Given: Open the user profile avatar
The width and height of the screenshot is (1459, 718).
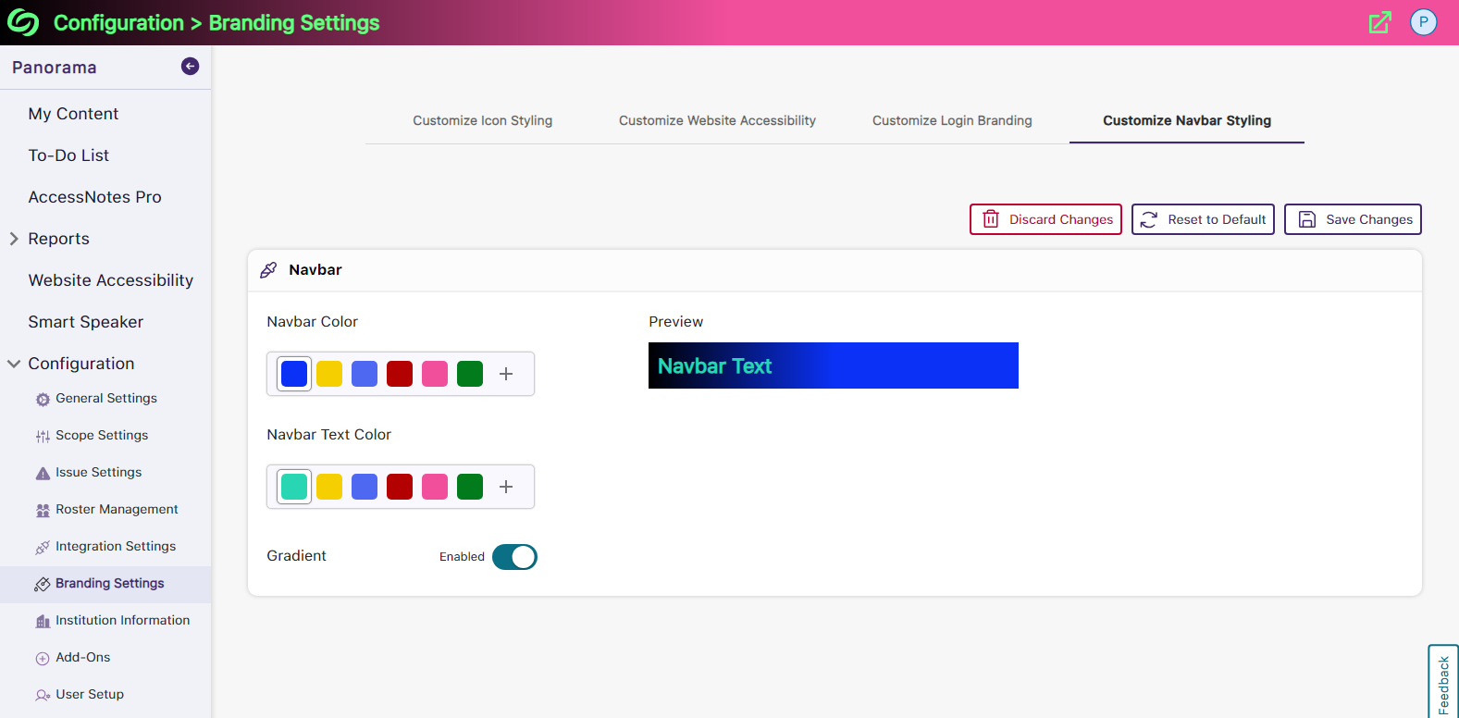Looking at the screenshot, I should (x=1423, y=22).
